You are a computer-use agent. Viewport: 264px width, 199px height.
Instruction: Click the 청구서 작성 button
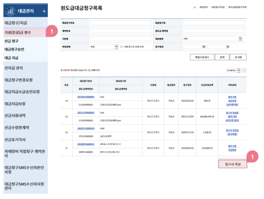[233, 164]
